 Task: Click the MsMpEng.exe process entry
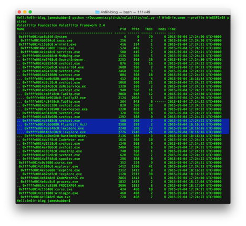[x=120, y=56]
